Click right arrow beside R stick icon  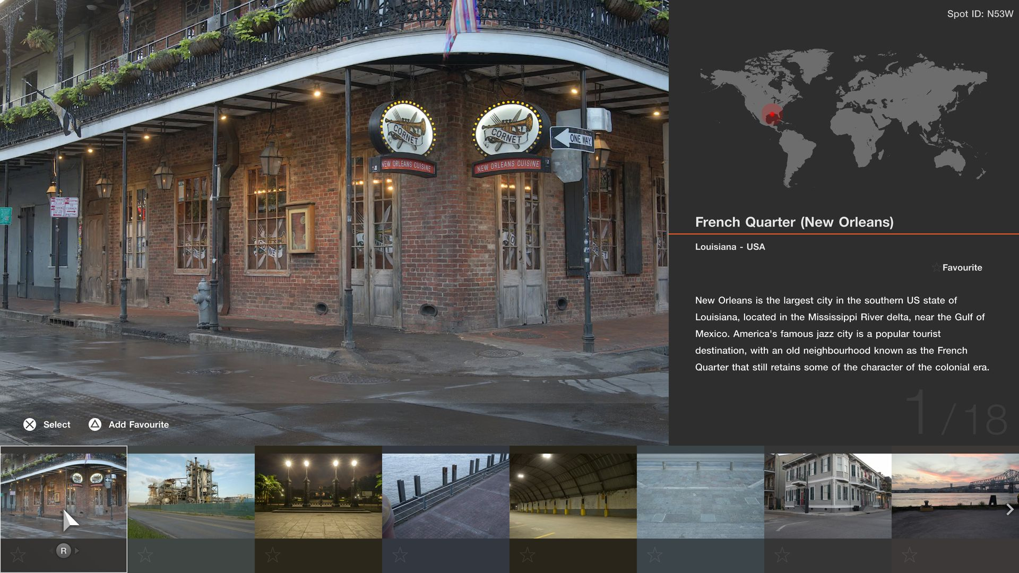[77, 551]
